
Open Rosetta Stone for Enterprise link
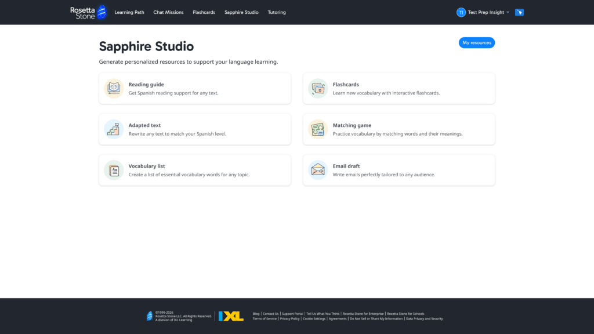[x=363, y=314]
